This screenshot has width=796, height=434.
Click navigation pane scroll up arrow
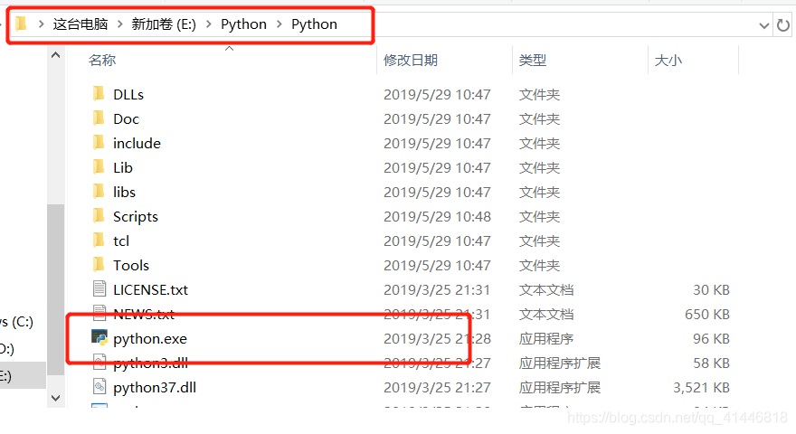(56, 55)
